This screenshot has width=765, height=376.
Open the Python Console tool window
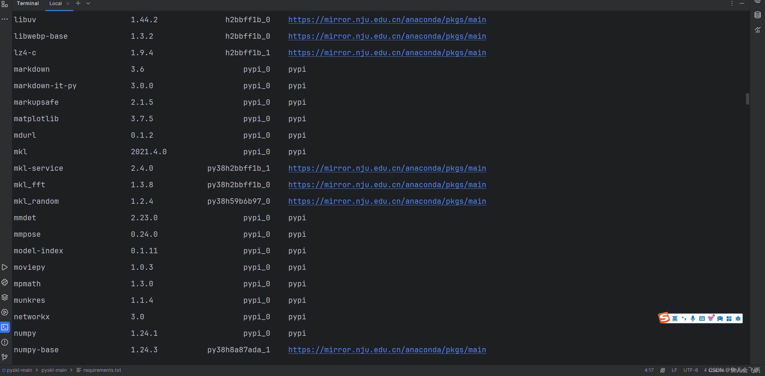pyautogui.click(x=5, y=282)
